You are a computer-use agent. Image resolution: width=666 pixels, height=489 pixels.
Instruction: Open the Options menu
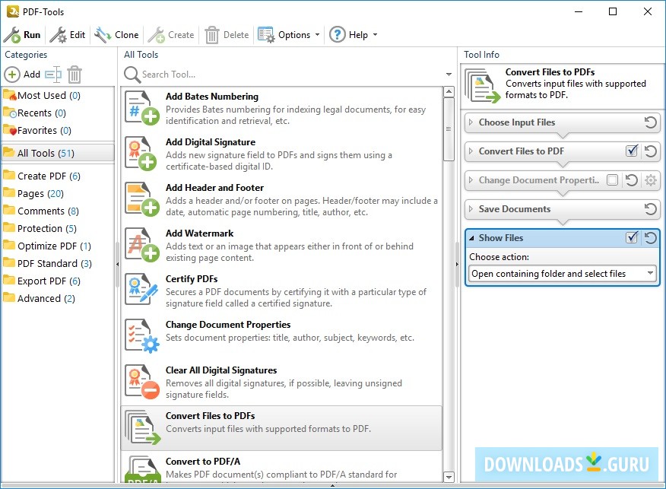[289, 35]
